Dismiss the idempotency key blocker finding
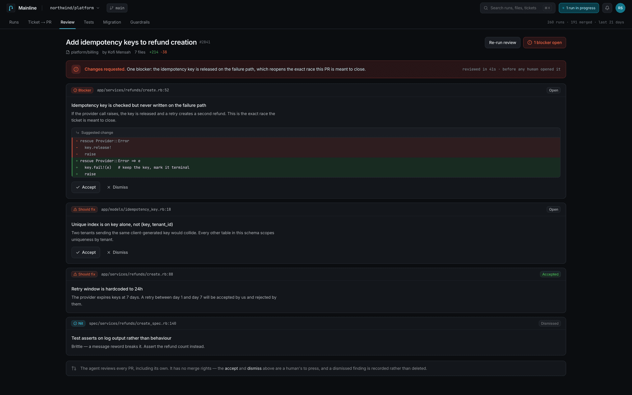This screenshot has width=632, height=395. [117, 187]
